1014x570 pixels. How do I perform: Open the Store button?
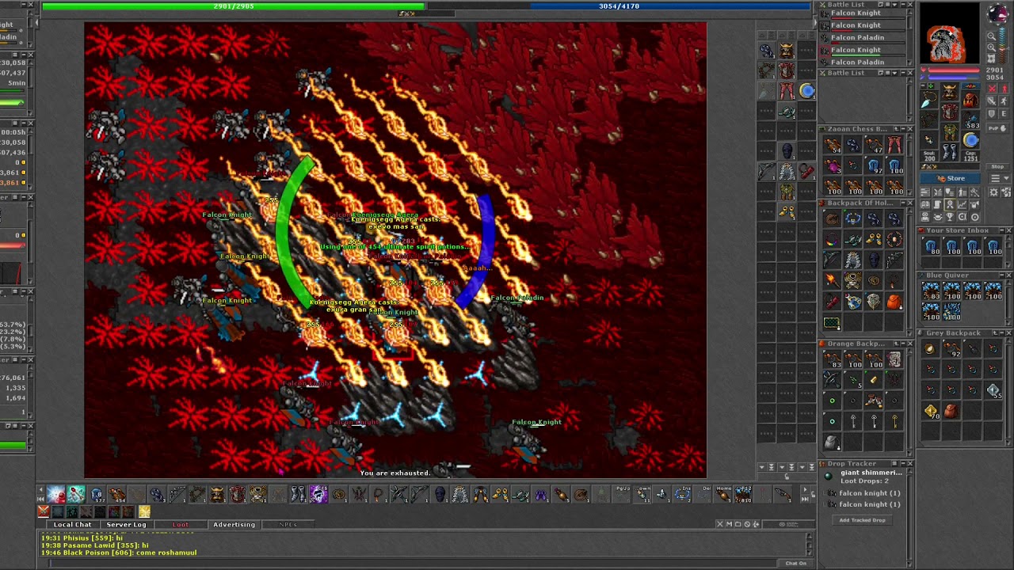pyautogui.click(x=951, y=178)
